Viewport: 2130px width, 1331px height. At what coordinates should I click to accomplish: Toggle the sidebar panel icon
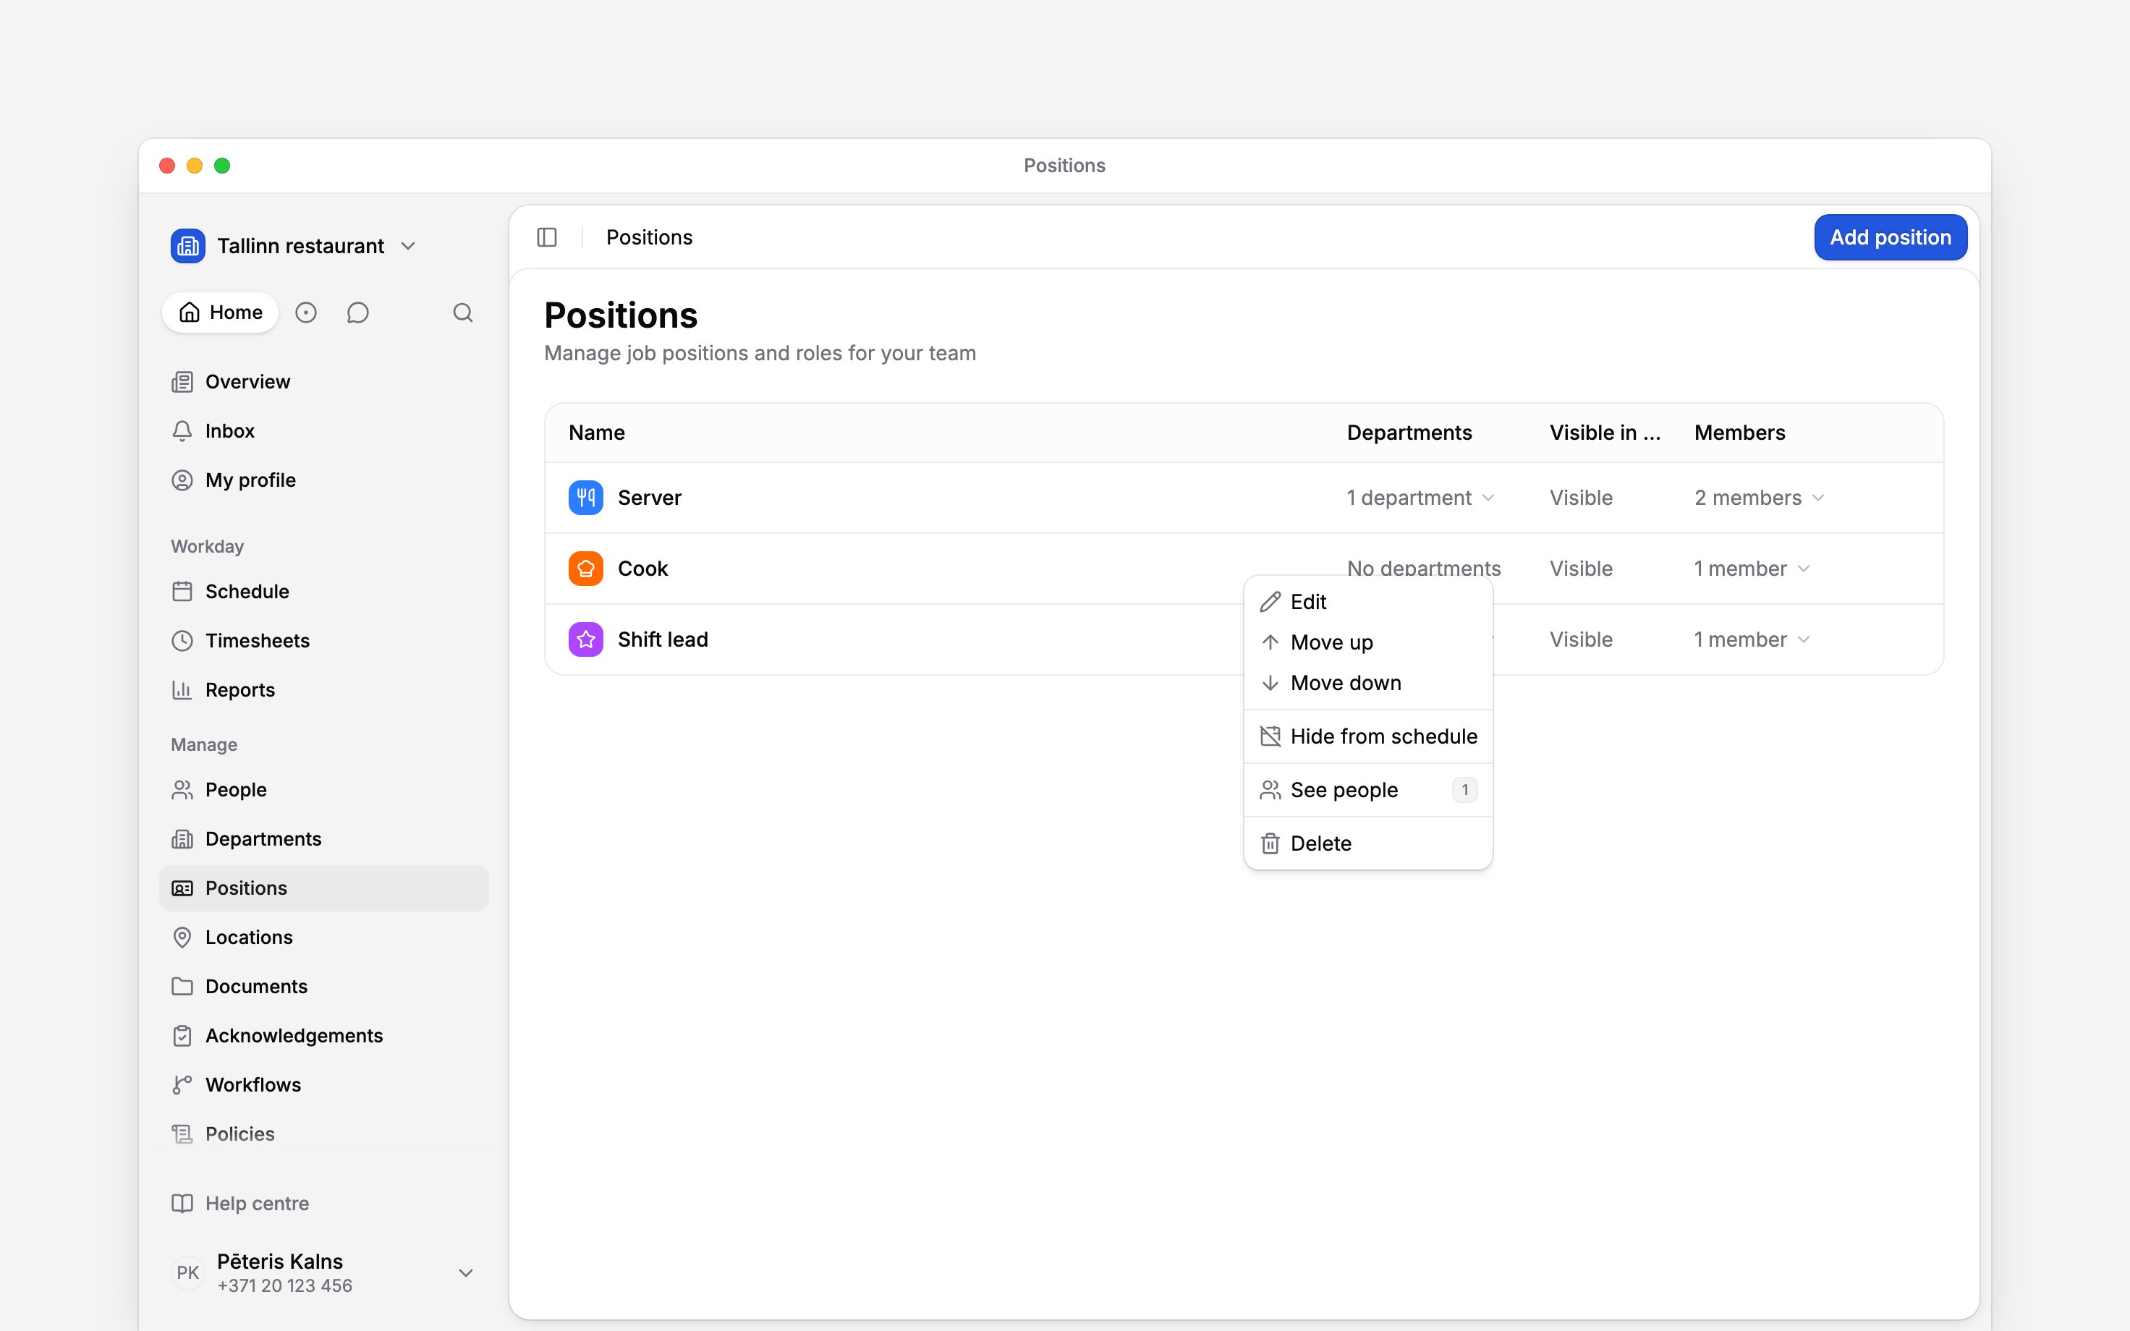pos(546,238)
